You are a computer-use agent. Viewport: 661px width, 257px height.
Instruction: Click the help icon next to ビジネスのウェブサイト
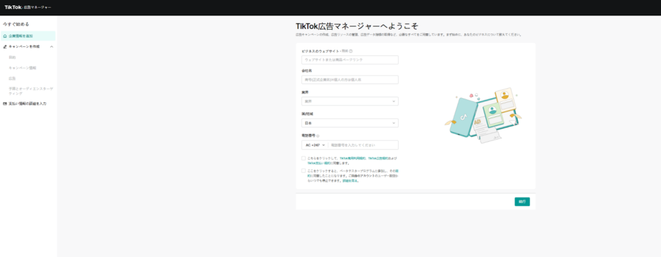[351, 51]
